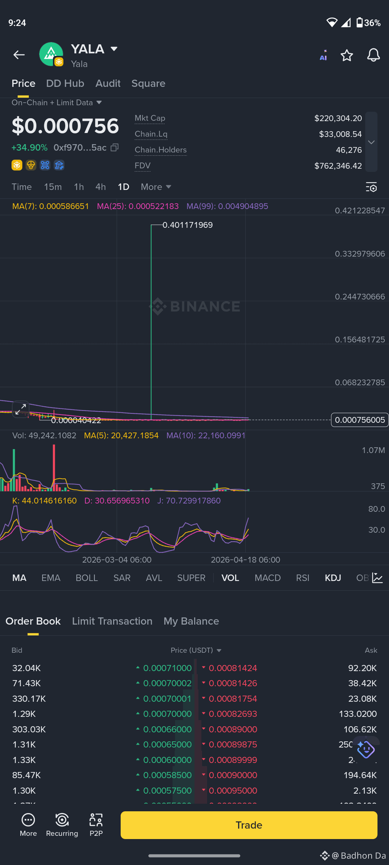
Task: Tap the current price tag 0.000756005
Action: click(359, 420)
